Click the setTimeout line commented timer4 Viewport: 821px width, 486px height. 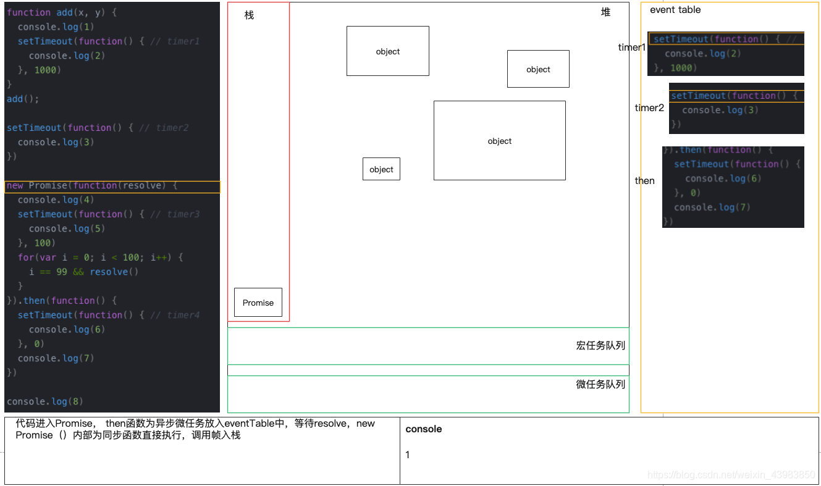(x=109, y=315)
